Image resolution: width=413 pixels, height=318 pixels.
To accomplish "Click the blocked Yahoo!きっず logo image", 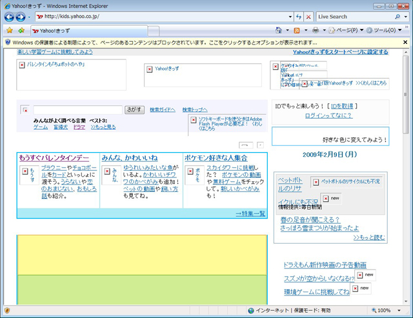I will (203, 75).
